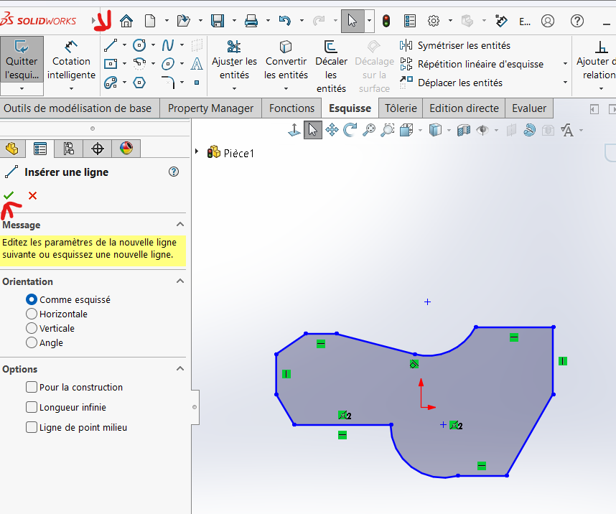Open the Undo dropdown arrow
The width and height of the screenshot is (616, 514).
pyautogui.click(x=302, y=20)
